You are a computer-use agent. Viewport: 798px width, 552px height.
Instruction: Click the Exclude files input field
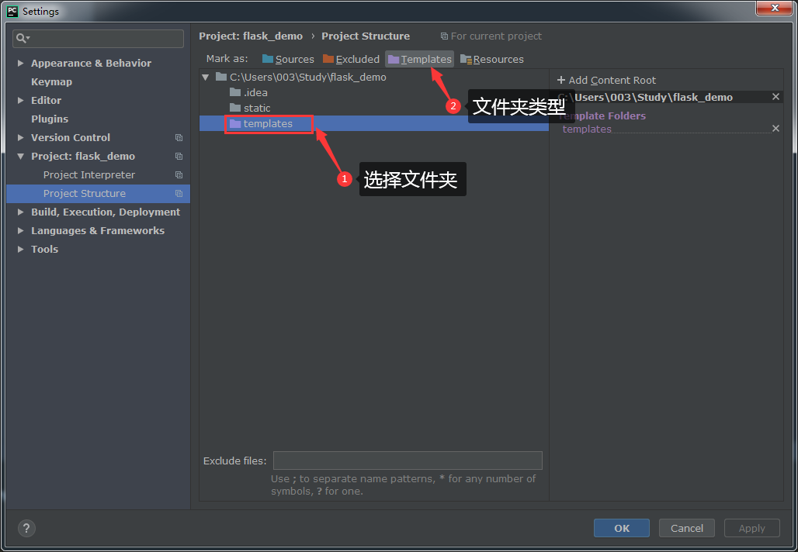(x=408, y=461)
